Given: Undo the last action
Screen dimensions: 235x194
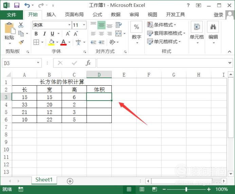Looking at the screenshot, I should coord(27,5).
